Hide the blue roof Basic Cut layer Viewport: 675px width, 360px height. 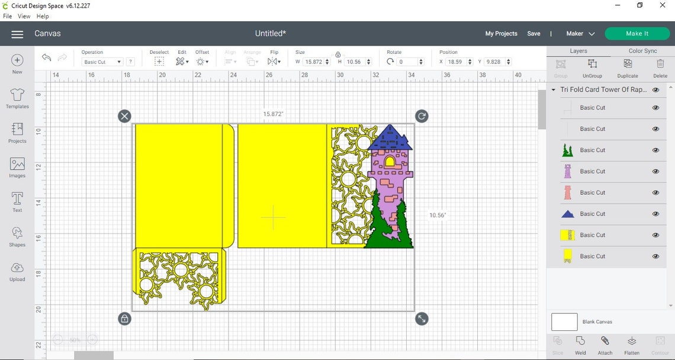(655, 214)
